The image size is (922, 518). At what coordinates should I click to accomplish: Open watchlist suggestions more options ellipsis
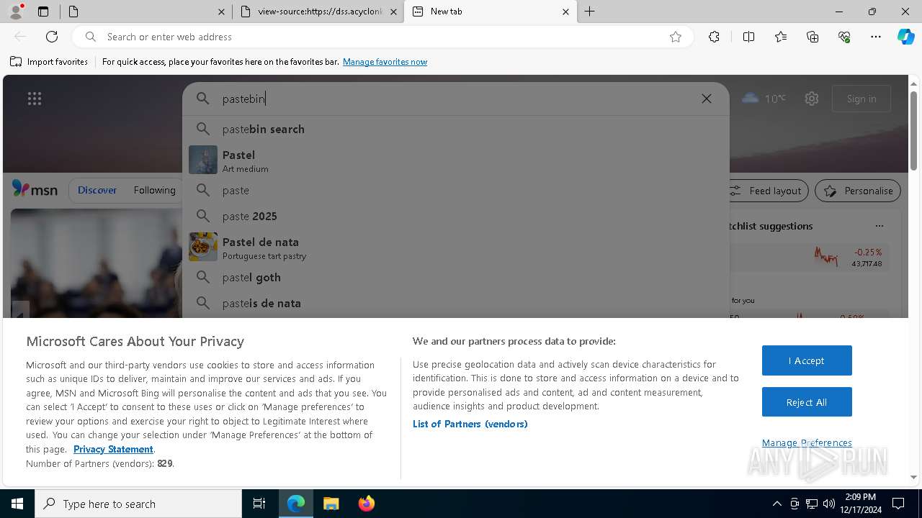coord(880,226)
